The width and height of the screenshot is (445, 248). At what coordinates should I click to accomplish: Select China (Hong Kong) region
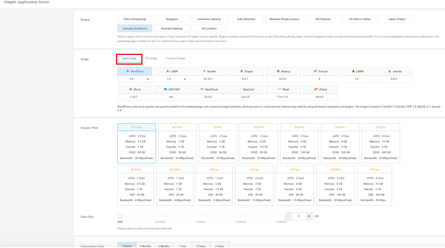click(x=135, y=19)
